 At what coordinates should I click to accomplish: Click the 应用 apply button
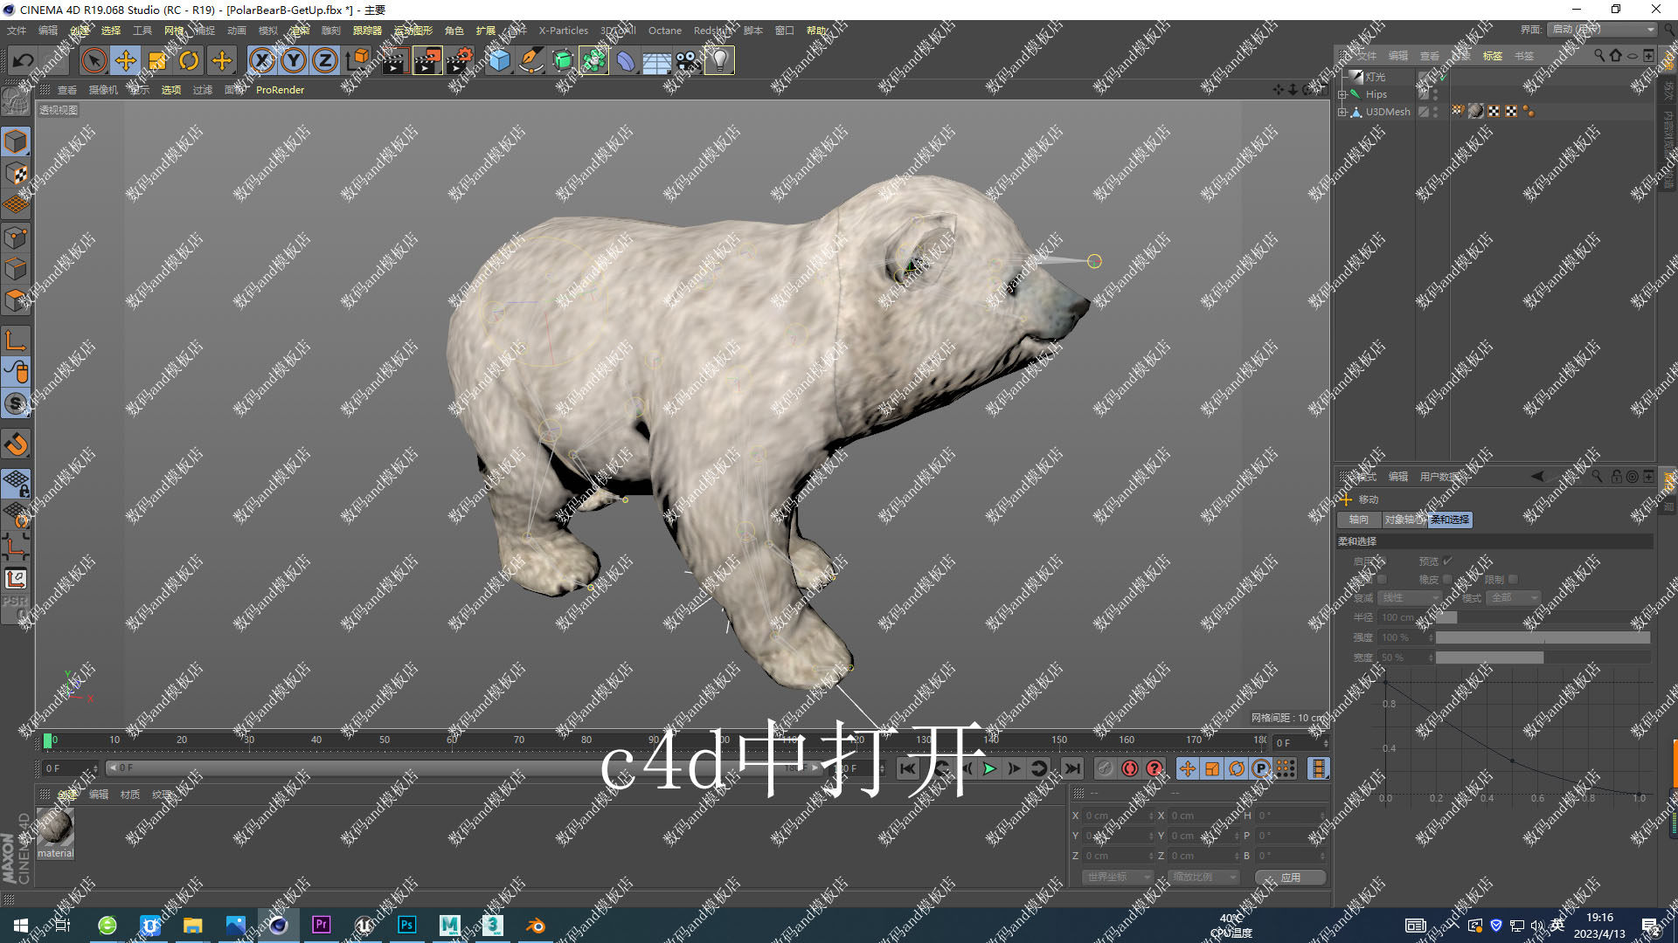pos(1291,878)
